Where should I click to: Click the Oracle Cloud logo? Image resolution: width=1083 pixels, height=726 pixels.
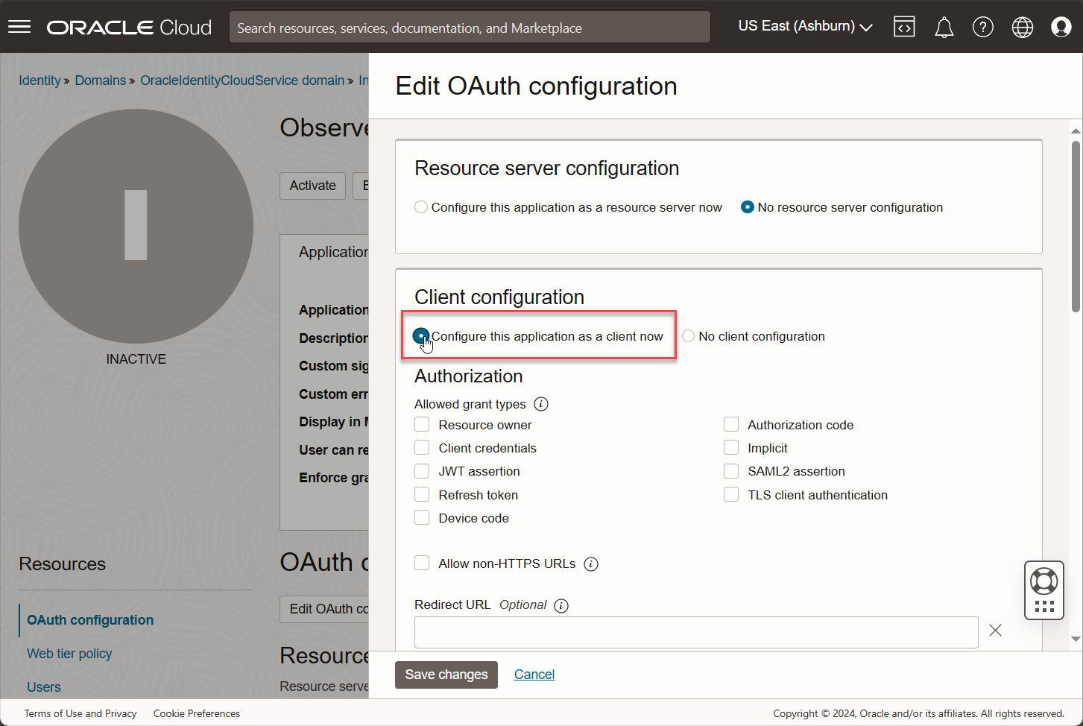(128, 26)
